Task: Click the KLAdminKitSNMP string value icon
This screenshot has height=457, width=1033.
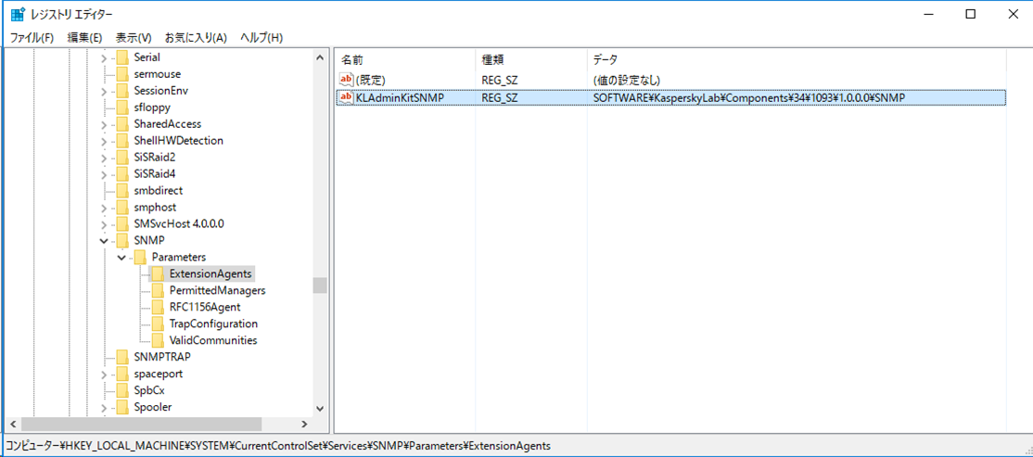Action: tap(346, 96)
